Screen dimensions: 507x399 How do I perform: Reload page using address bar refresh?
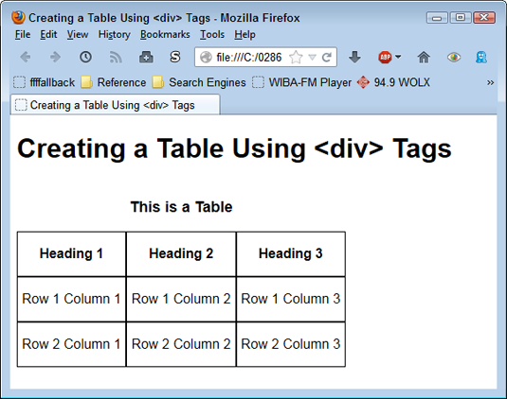(327, 58)
